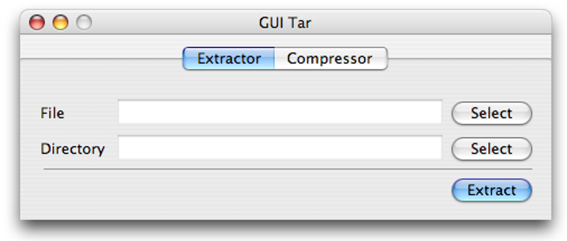This screenshot has width=567, height=241.
Task: Click the File label text
Action: [x=52, y=114]
